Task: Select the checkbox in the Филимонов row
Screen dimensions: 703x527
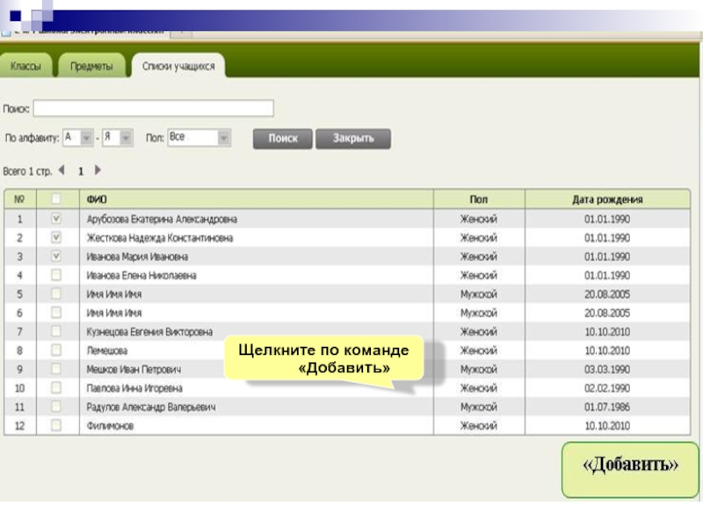Action: (x=56, y=425)
